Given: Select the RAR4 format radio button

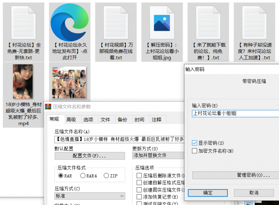Looking at the screenshot, I should click(83, 176).
